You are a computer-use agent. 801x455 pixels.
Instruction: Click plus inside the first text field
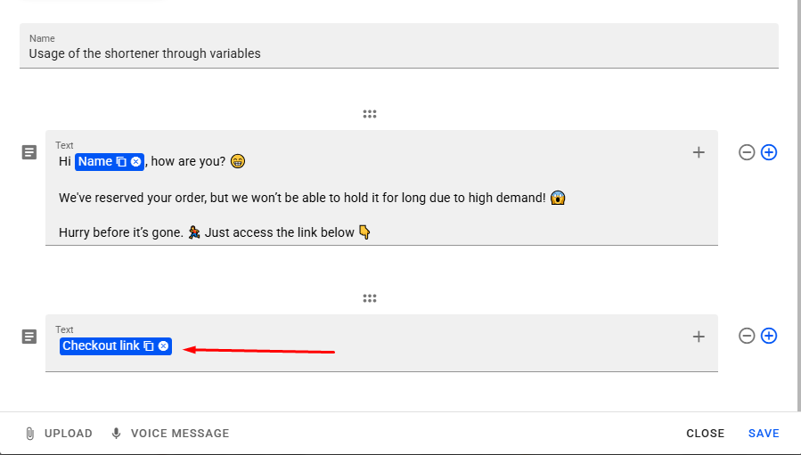(x=699, y=152)
